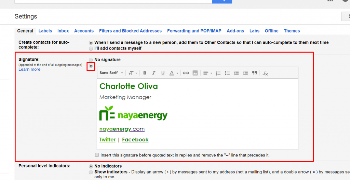
Task: Increase indent of signature text
Action: click(245, 73)
